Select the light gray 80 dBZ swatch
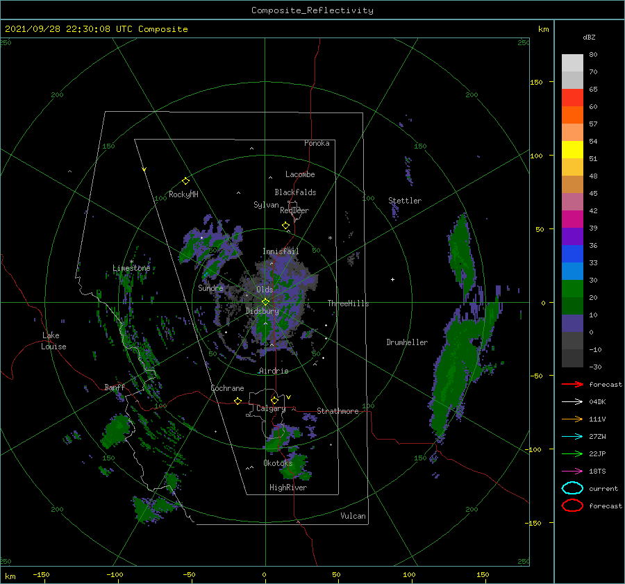 [572, 63]
